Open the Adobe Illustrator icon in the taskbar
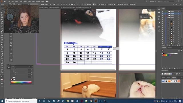 [96, 101]
